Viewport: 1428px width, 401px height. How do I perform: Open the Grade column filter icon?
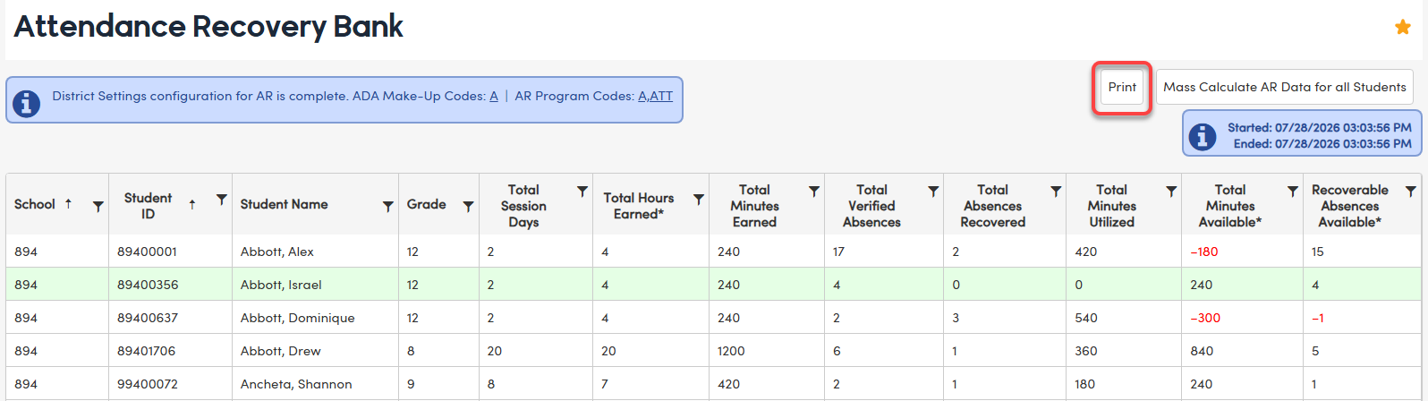pyautogui.click(x=468, y=207)
